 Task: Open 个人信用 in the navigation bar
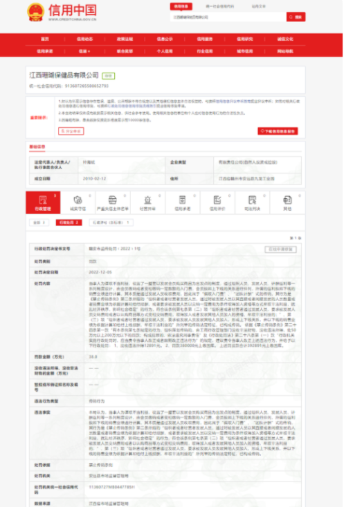(165, 51)
